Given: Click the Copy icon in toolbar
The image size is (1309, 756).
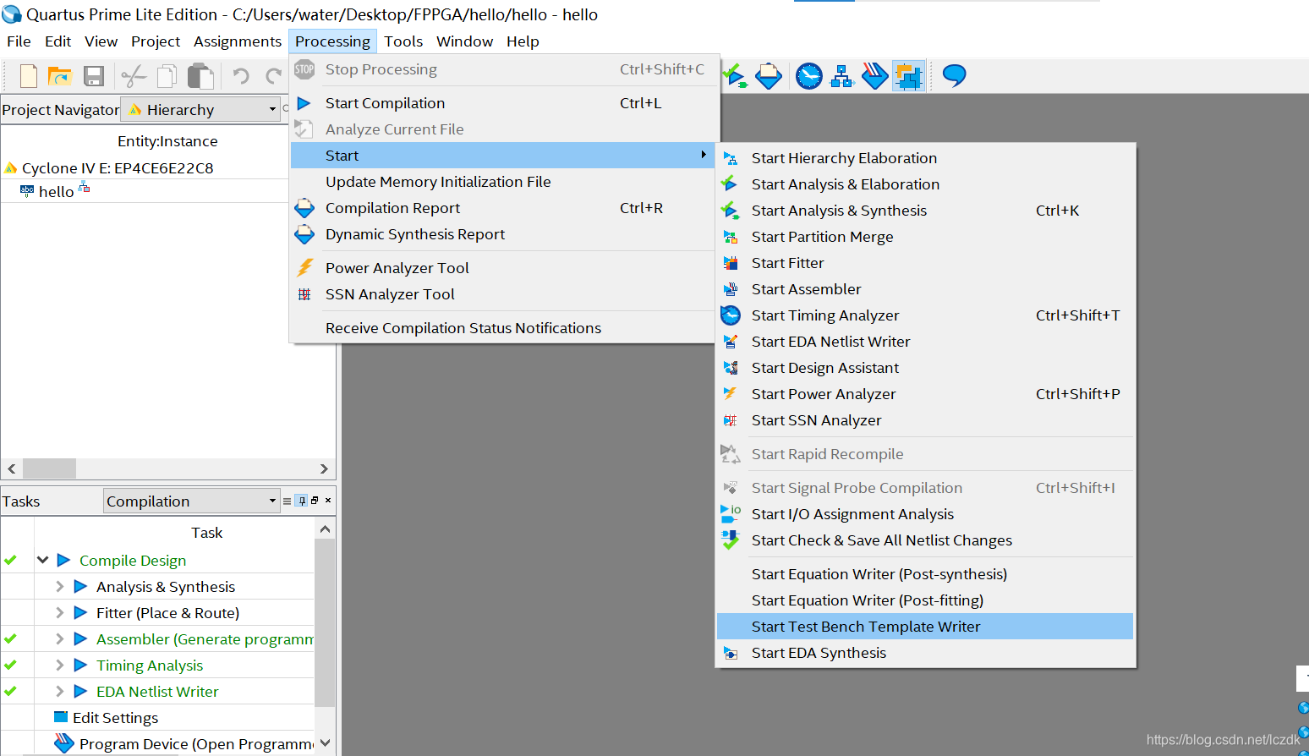Looking at the screenshot, I should pos(167,76).
